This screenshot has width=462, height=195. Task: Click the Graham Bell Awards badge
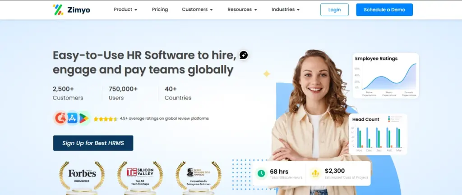[199, 177]
